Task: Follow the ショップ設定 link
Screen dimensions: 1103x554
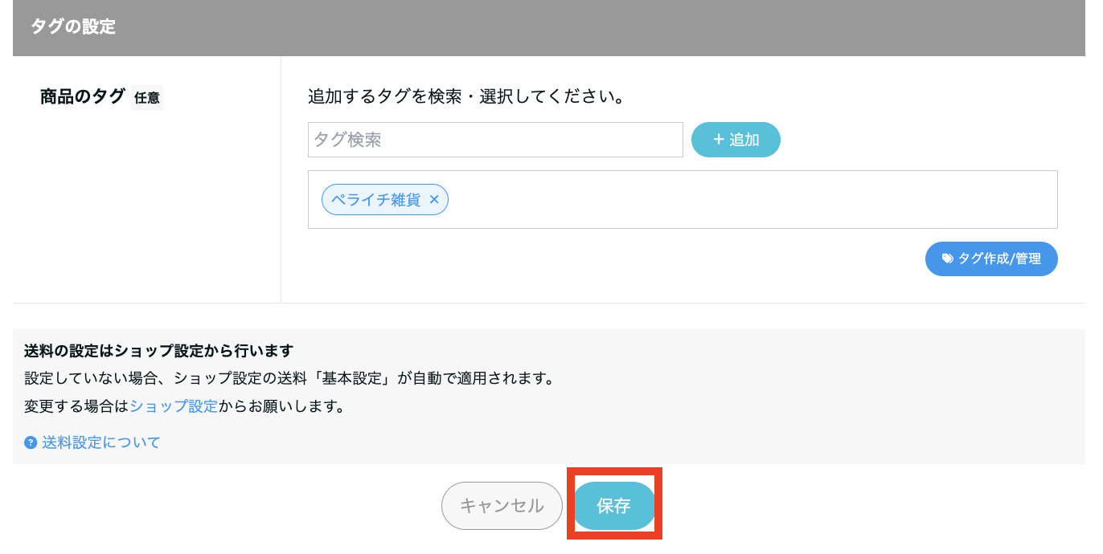Action: click(x=174, y=406)
